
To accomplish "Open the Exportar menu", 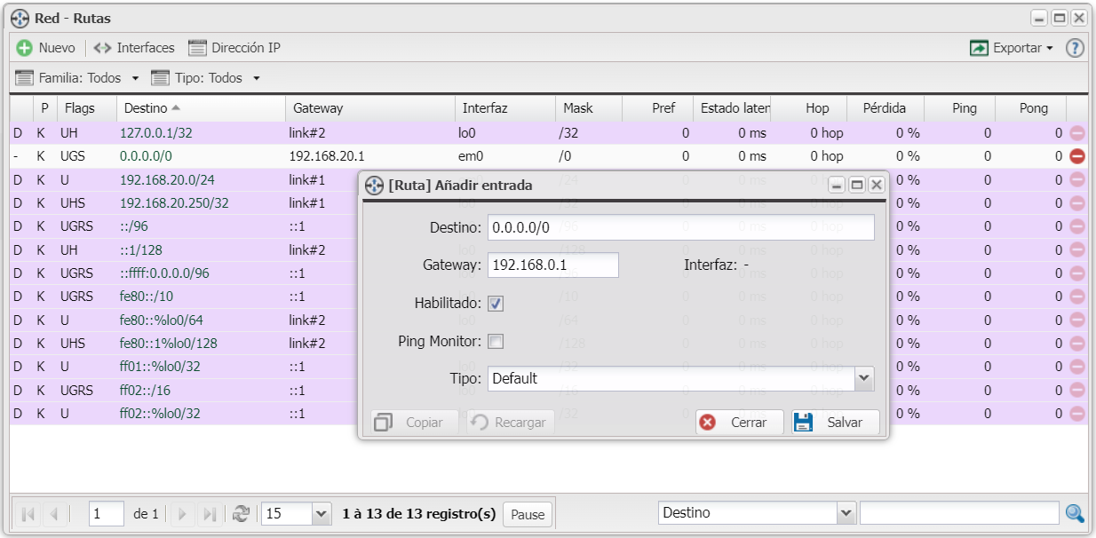I will [x=1013, y=48].
